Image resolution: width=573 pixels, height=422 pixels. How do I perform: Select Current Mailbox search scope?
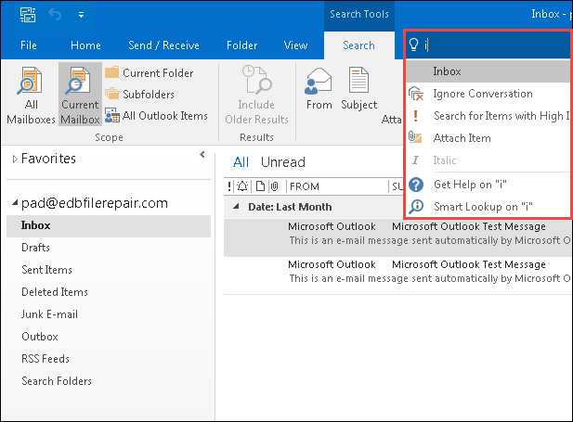click(80, 95)
